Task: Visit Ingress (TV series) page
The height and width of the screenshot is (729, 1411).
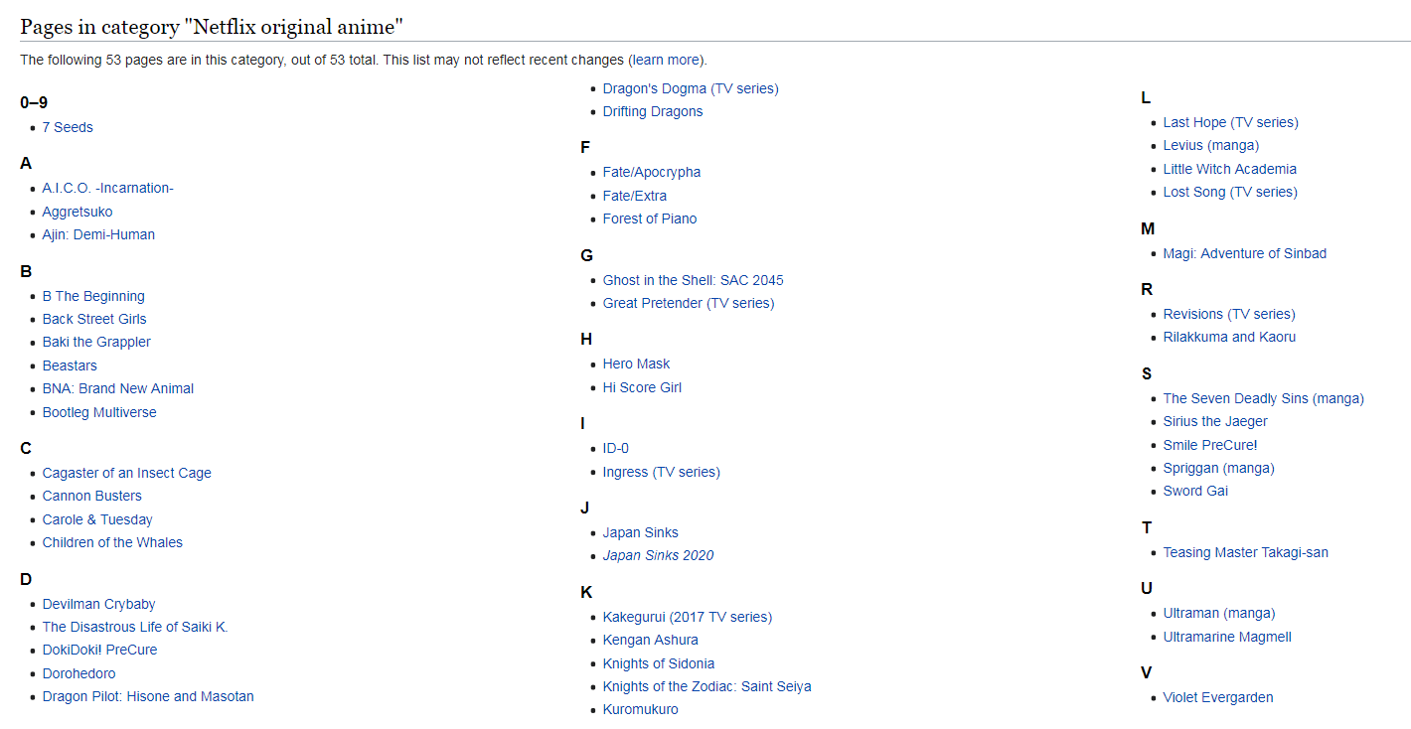Action: (x=662, y=472)
